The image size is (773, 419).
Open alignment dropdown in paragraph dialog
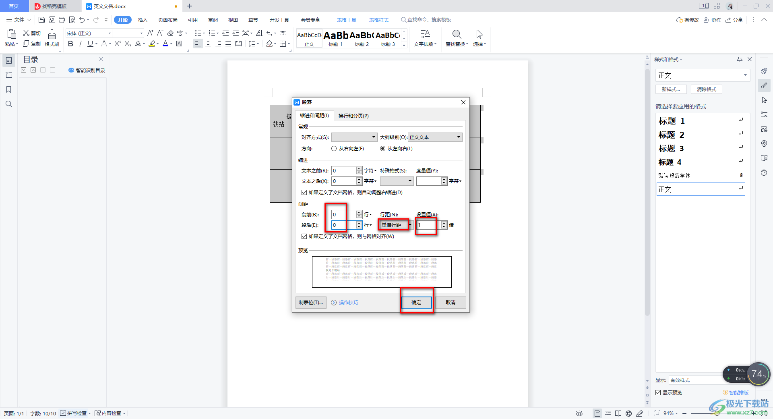tap(354, 137)
